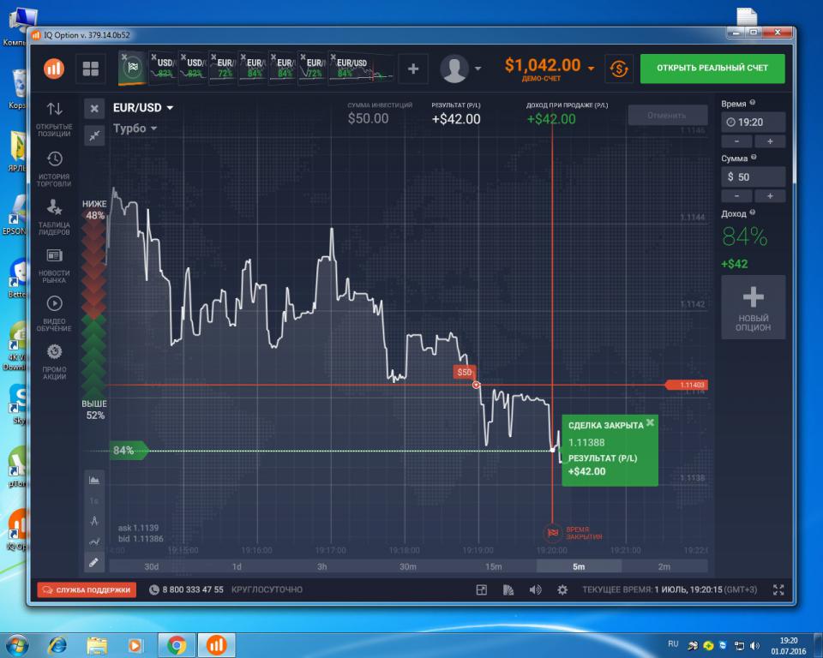Switch to the green flag tournament tab
Viewport: 823px width, 658px height.
pyautogui.click(x=134, y=69)
